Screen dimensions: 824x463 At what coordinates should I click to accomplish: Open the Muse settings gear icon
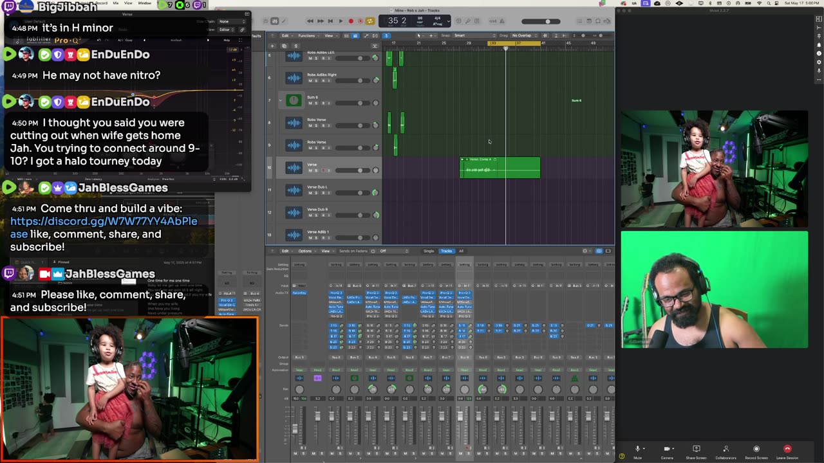point(819,62)
